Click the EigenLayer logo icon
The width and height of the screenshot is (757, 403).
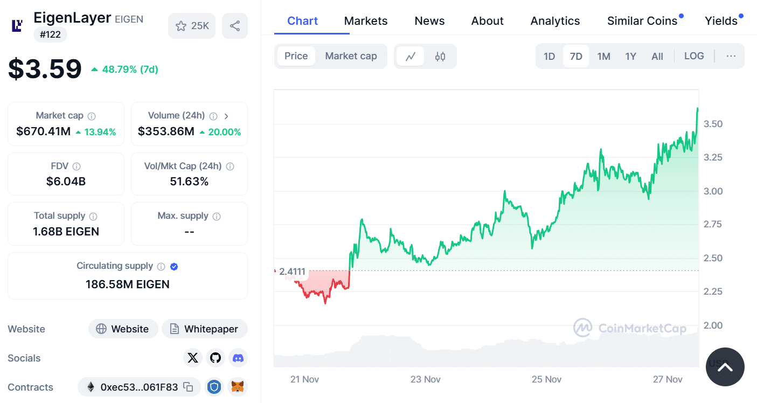17,25
